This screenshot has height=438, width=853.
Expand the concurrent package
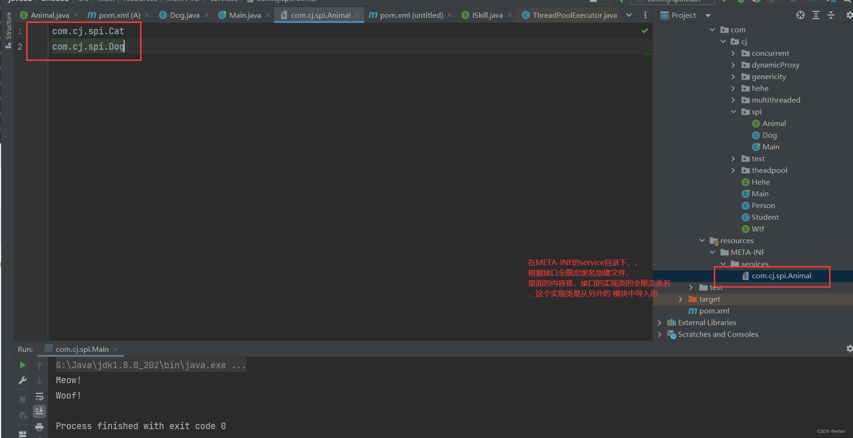click(x=733, y=53)
